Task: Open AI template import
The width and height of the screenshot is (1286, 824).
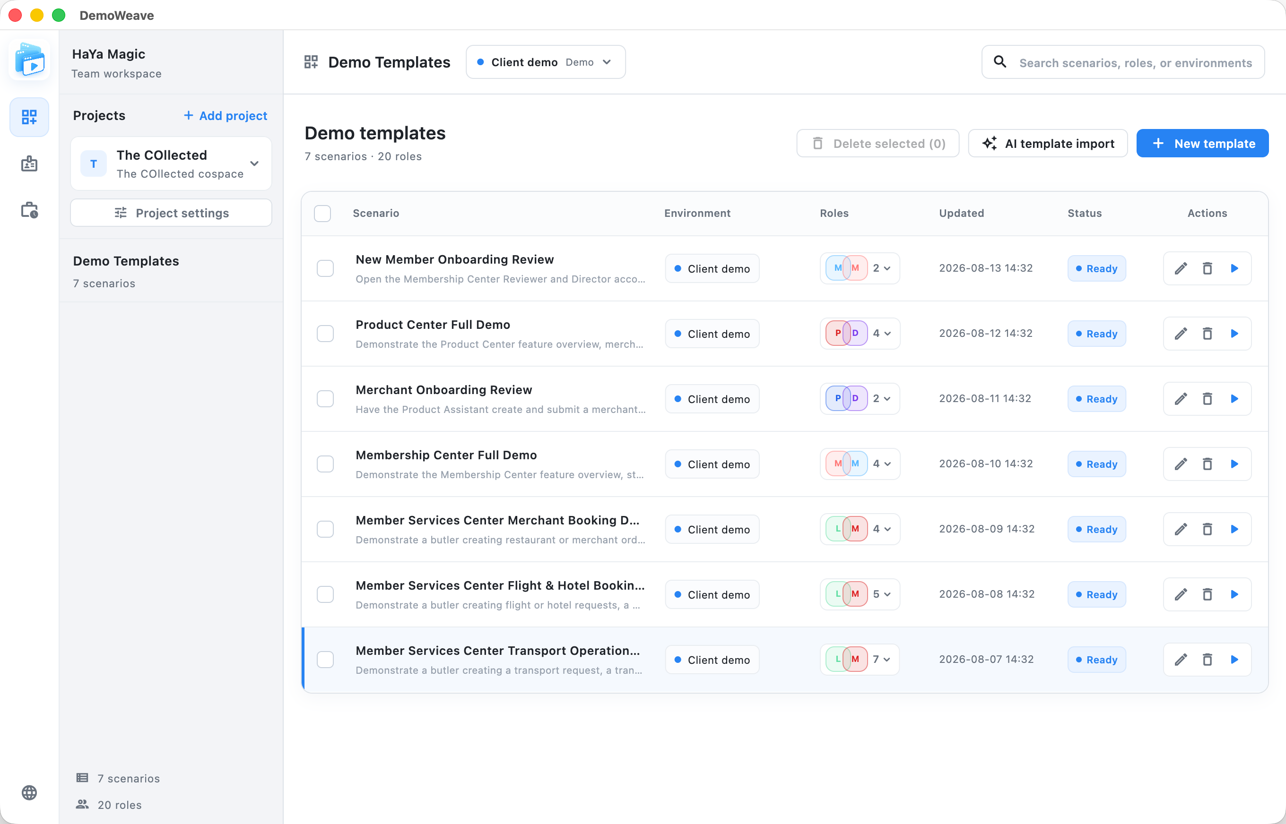Action: (1048, 144)
